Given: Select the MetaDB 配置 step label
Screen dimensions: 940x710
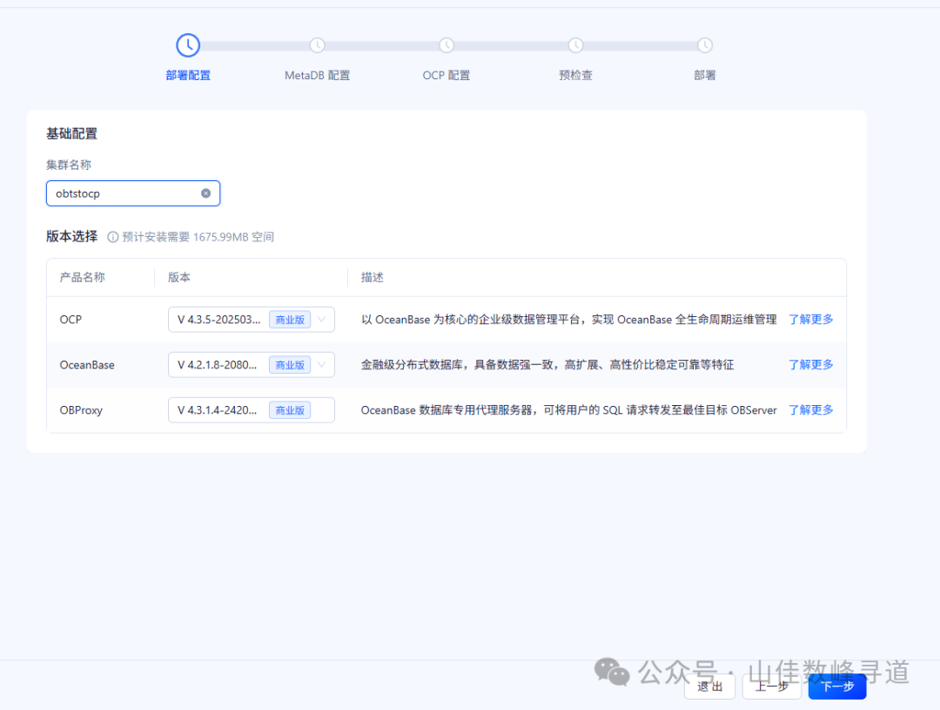Looking at the screenshot, I should pyautogui.click(x=317, y=75).
